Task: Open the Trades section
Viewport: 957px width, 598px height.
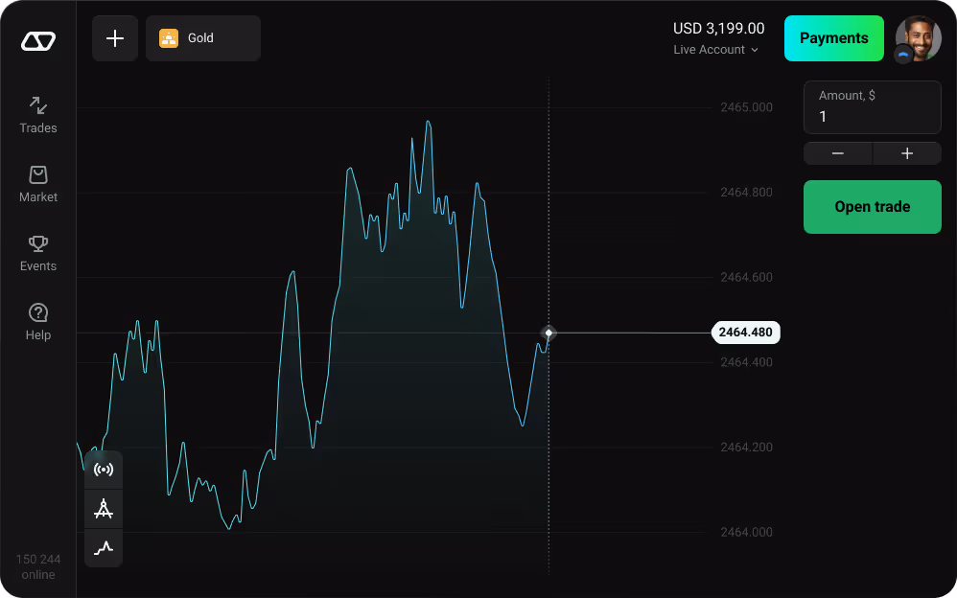Action: click(x=38, y=114)
